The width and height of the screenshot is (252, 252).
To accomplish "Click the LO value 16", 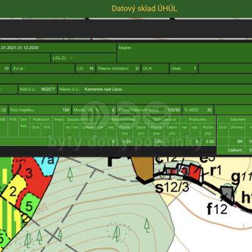I will (91, 69).
